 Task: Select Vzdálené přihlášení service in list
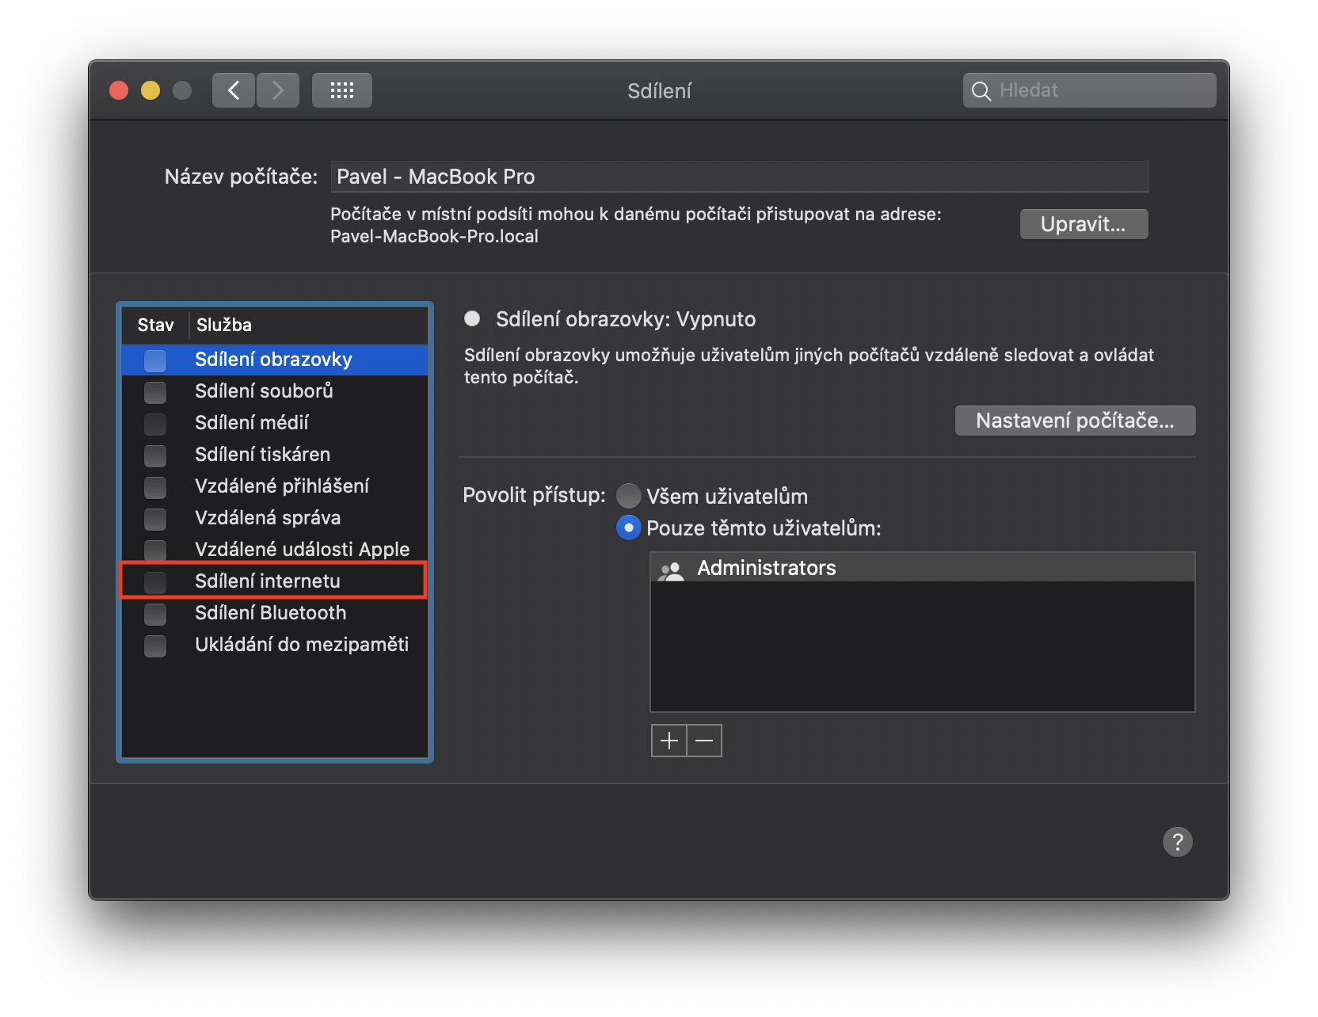tap(281, 486)
